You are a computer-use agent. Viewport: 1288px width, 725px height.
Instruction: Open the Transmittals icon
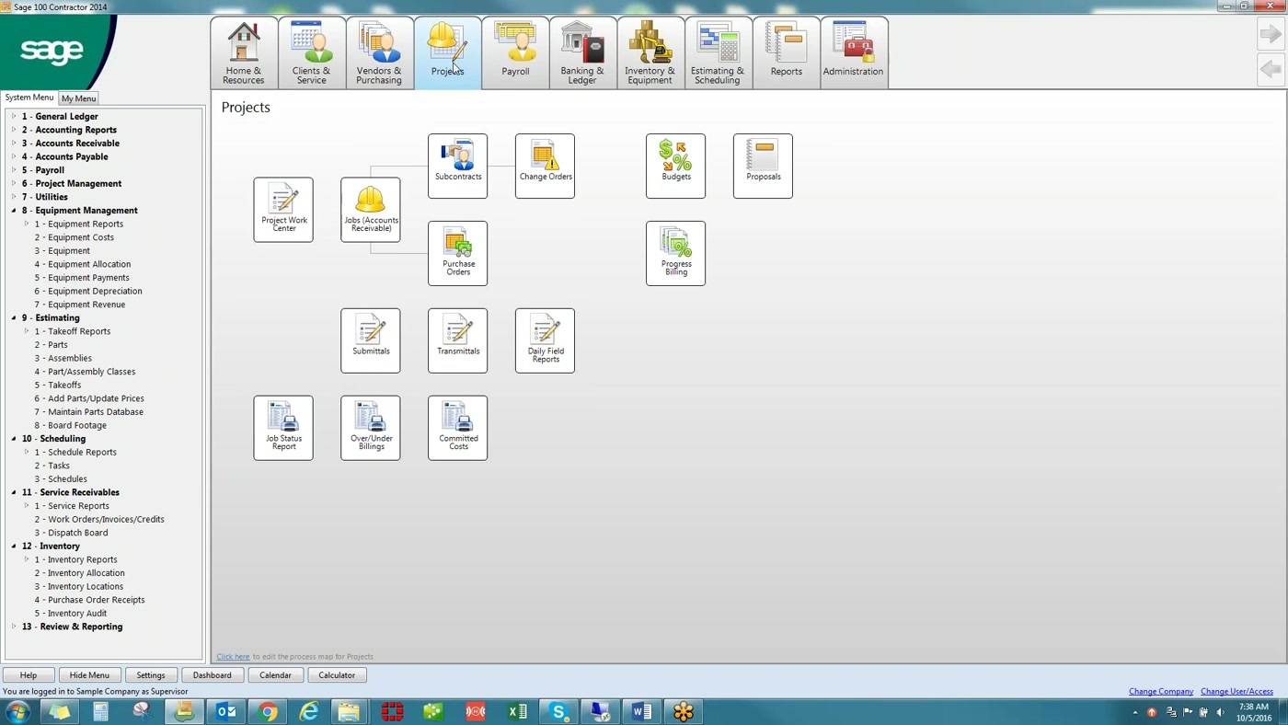[x=458, y=340]
